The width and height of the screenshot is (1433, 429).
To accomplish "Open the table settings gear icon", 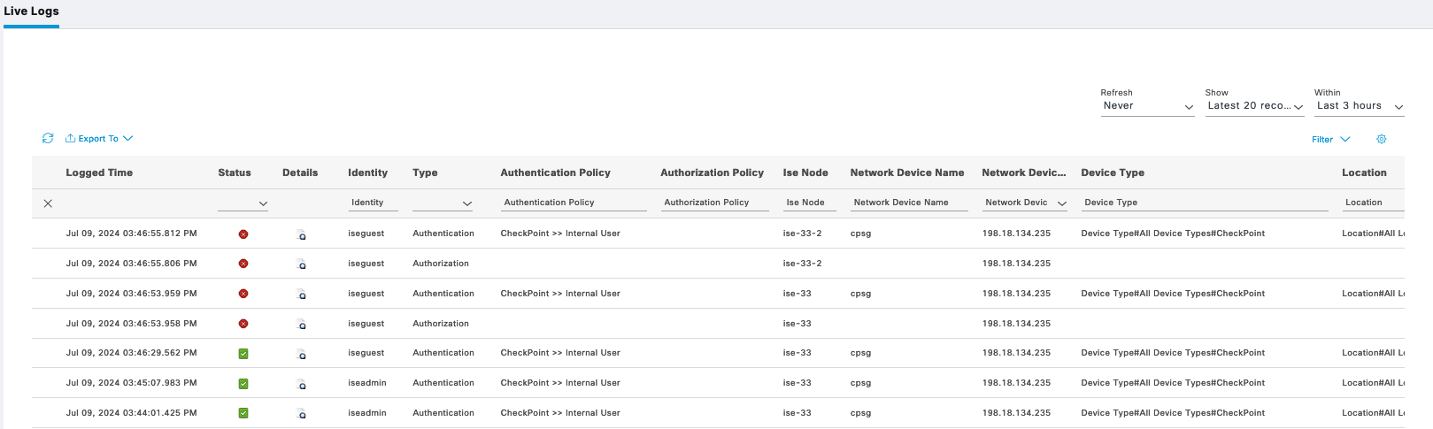I will [1381, 139].
